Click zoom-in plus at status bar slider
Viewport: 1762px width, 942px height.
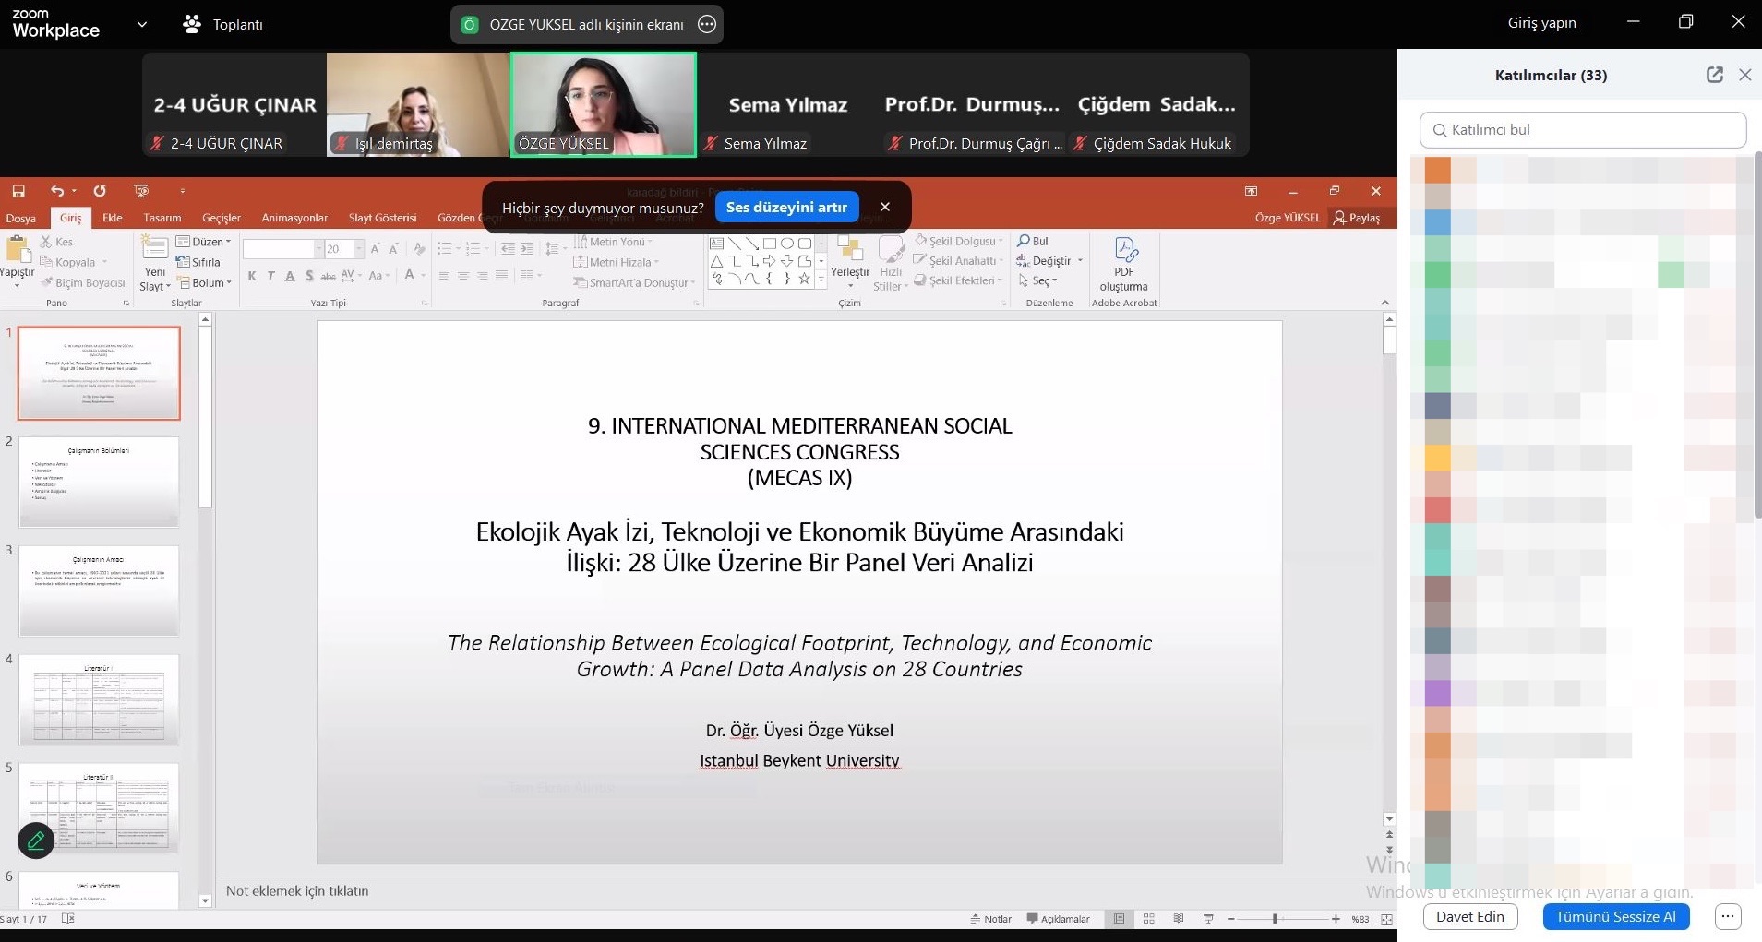[x=1336, y=919]
